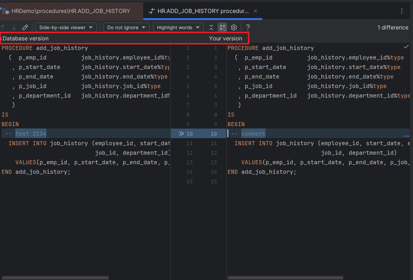This screenshot has width=413, height=280.
Task: Jump to next difference with down arrow
Action: [x=14, y=27]
